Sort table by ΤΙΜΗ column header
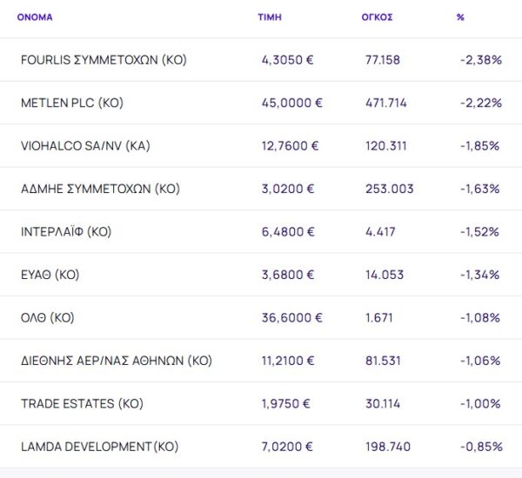The image size is (522, 478). (270, 17)
